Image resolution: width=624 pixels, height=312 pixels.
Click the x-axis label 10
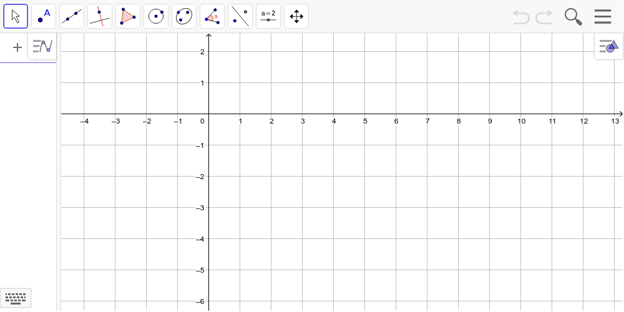coord(521,121)
